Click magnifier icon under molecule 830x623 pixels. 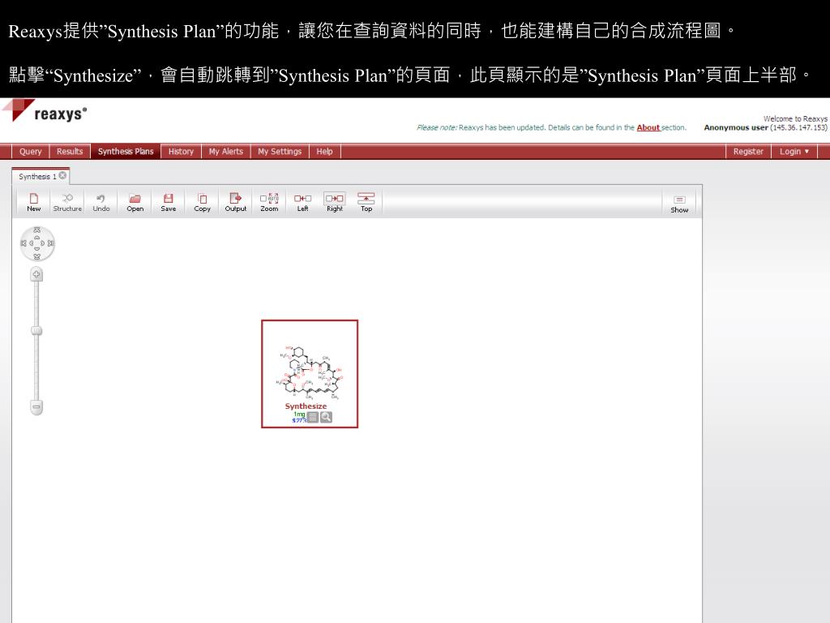coord(326,417)
